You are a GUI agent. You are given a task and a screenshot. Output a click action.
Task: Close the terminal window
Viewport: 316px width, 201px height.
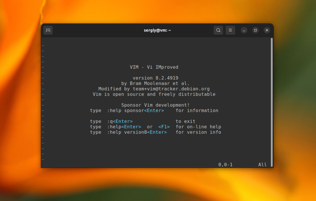267,30
